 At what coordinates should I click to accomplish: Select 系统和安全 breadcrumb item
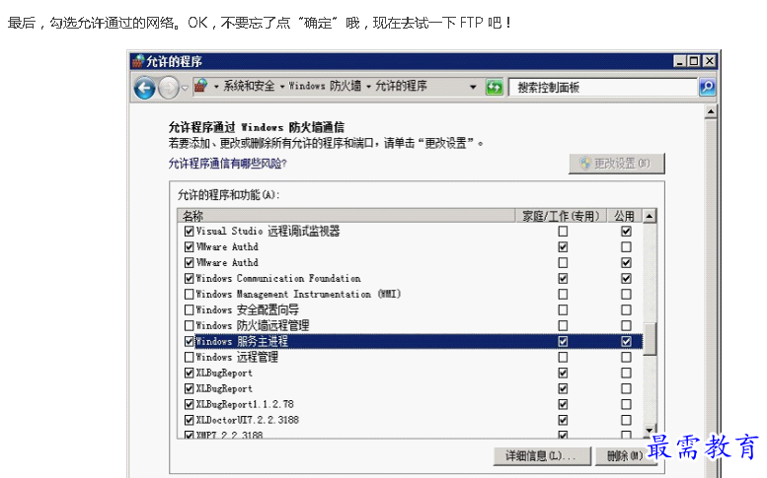(x=249, y=87)
